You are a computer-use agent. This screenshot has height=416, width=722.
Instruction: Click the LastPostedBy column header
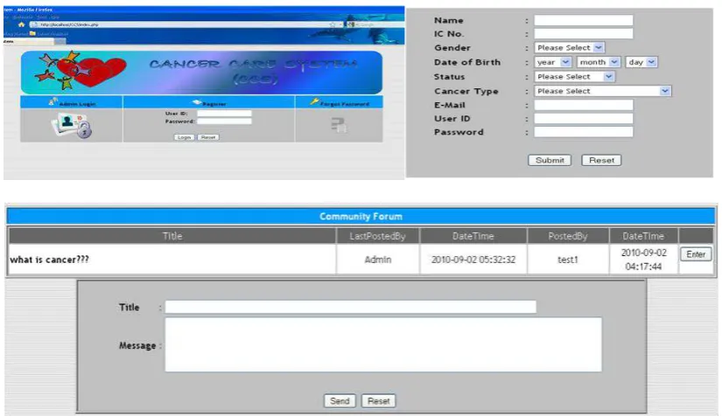(x=377, y=236)
